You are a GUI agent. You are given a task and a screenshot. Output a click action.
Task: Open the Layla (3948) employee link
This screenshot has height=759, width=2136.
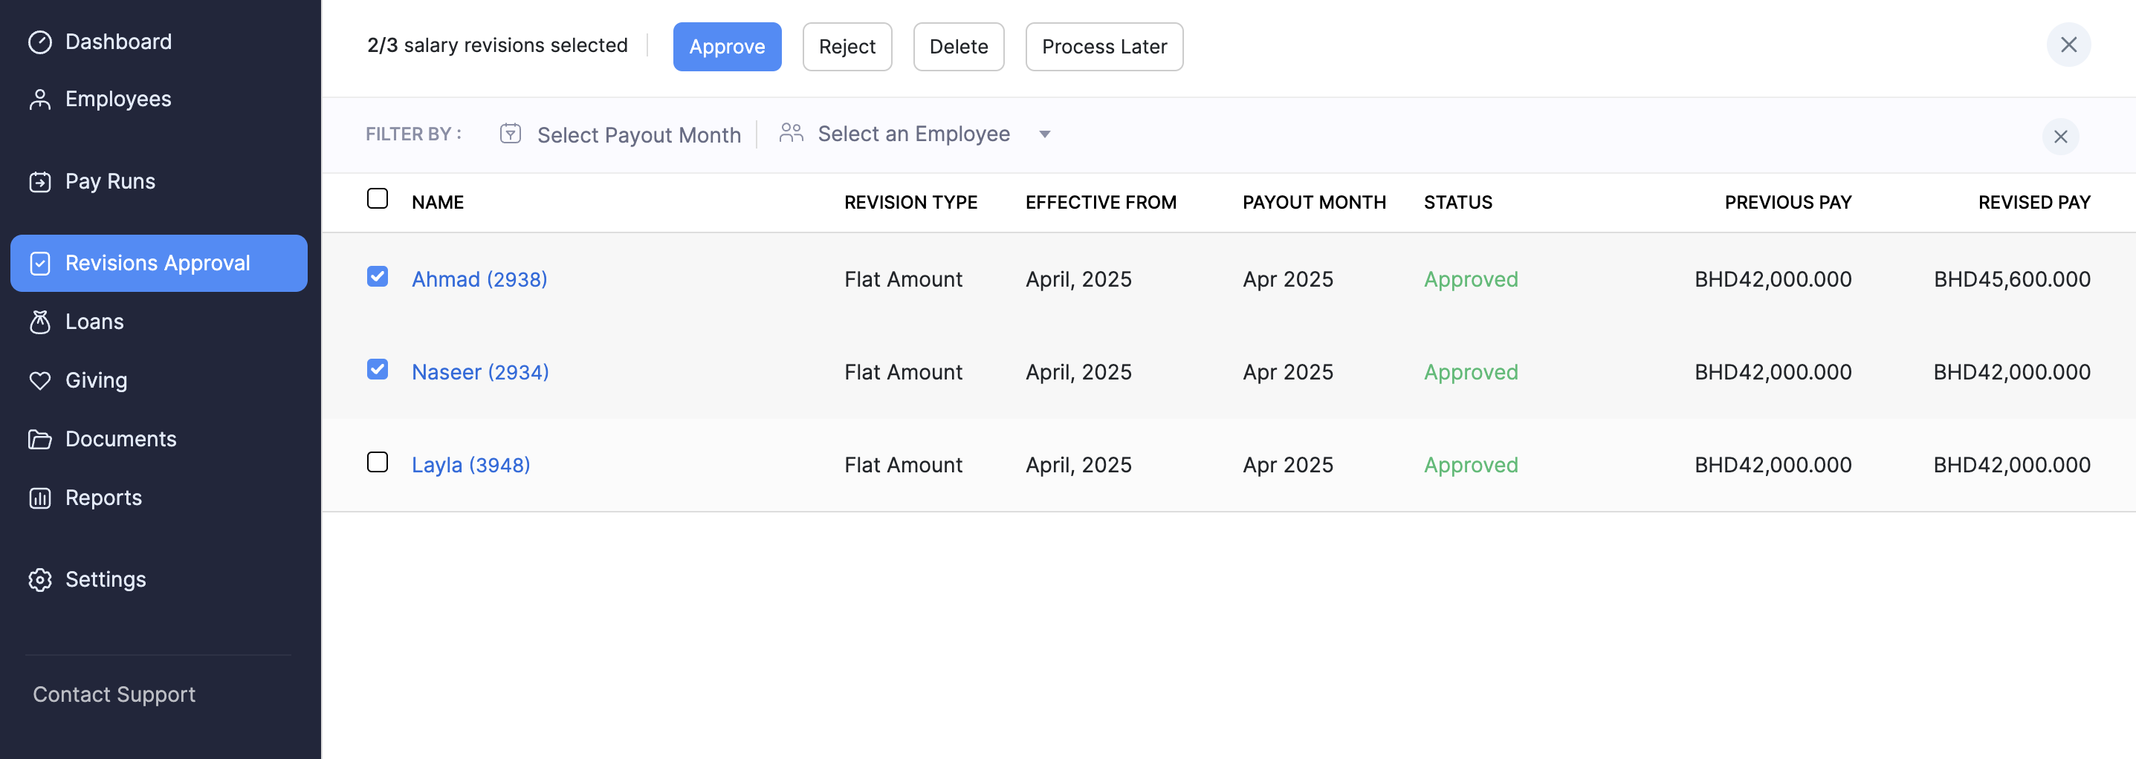pos(470,465)
